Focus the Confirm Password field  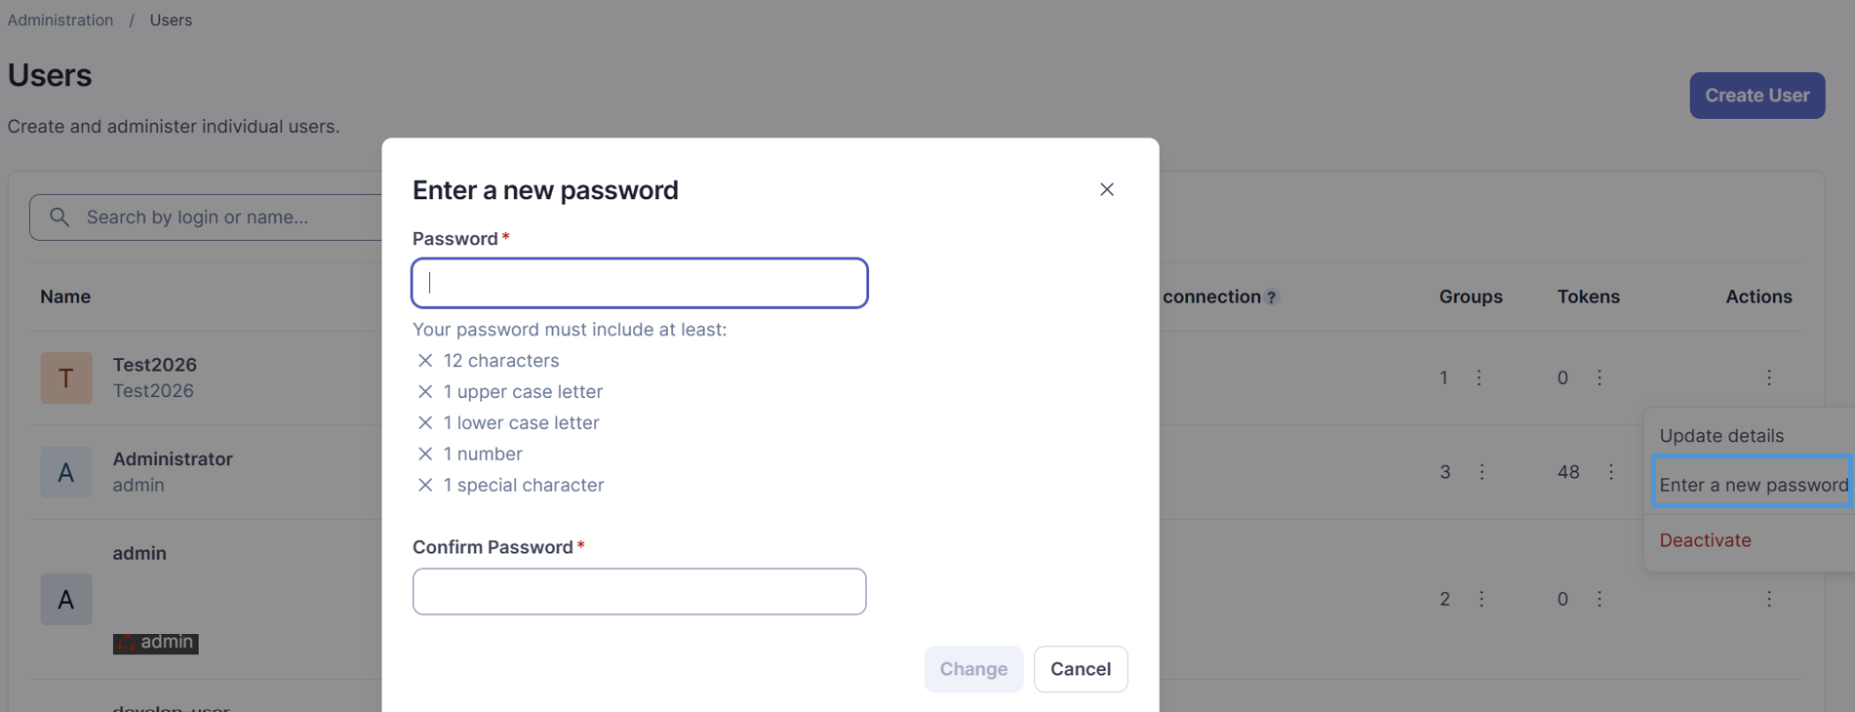click(x=639, y=591)
